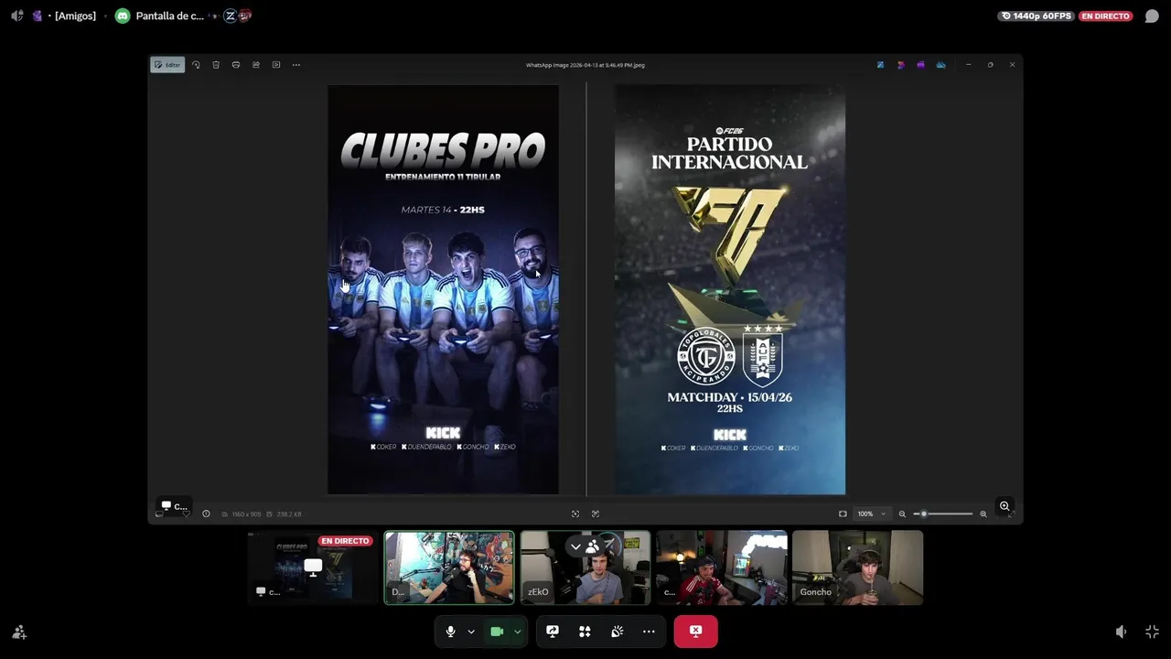
Task: Select zEkO's video tile
Action: [585, 567]
